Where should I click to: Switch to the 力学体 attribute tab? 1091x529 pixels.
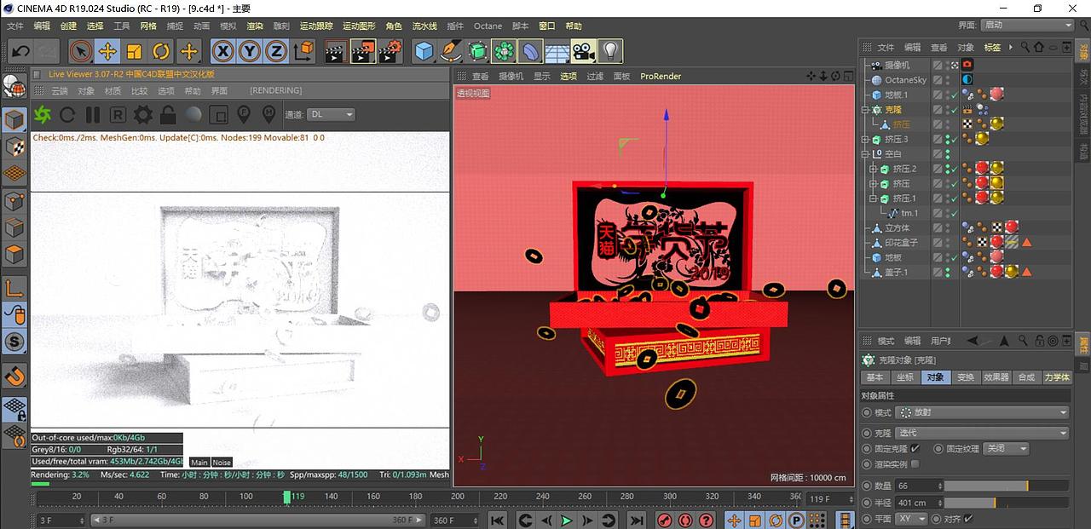pos(1056,377)
